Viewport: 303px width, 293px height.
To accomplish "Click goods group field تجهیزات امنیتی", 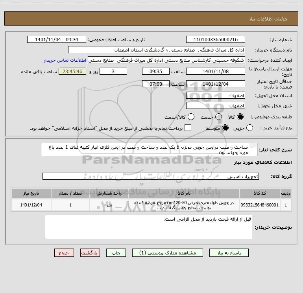I will tap(151, 176).
